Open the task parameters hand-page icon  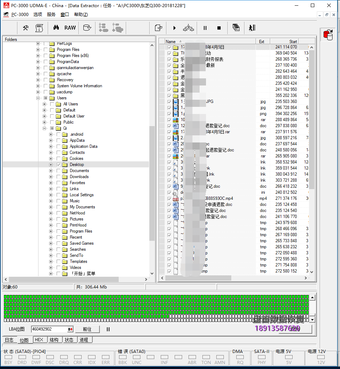[x=159, y=28]
